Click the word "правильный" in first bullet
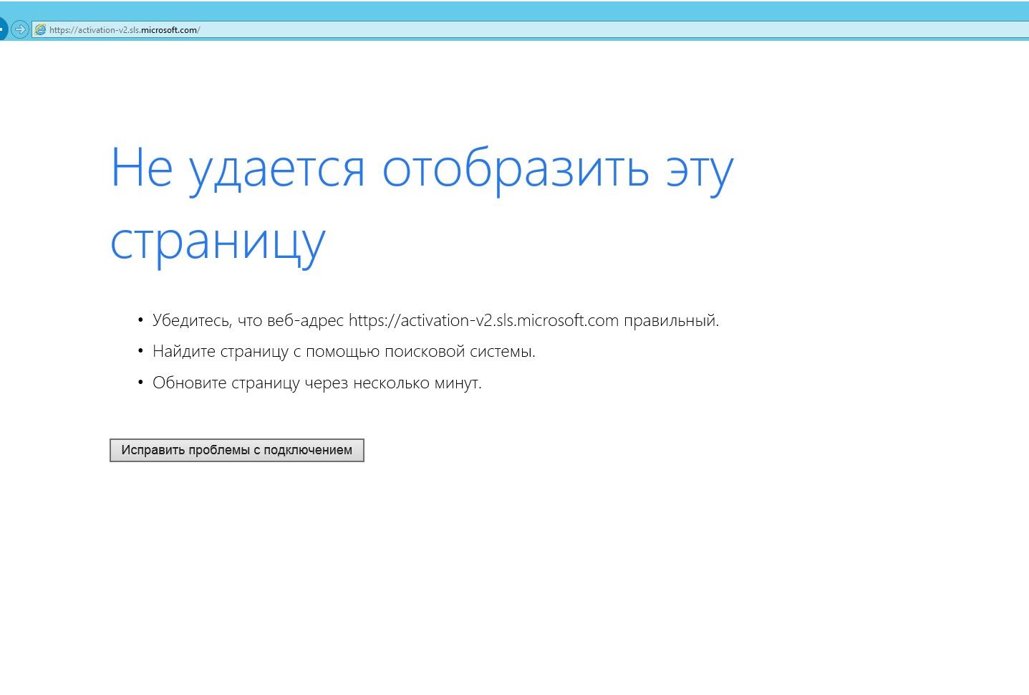This screenshot has width=1029, height=695. click(x=670, y=320)
